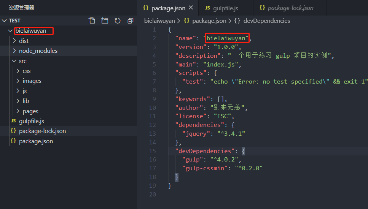This screenshot has height=209, width=368.
Task: Click the "1.0.0" version value
Action: [226, 47]
